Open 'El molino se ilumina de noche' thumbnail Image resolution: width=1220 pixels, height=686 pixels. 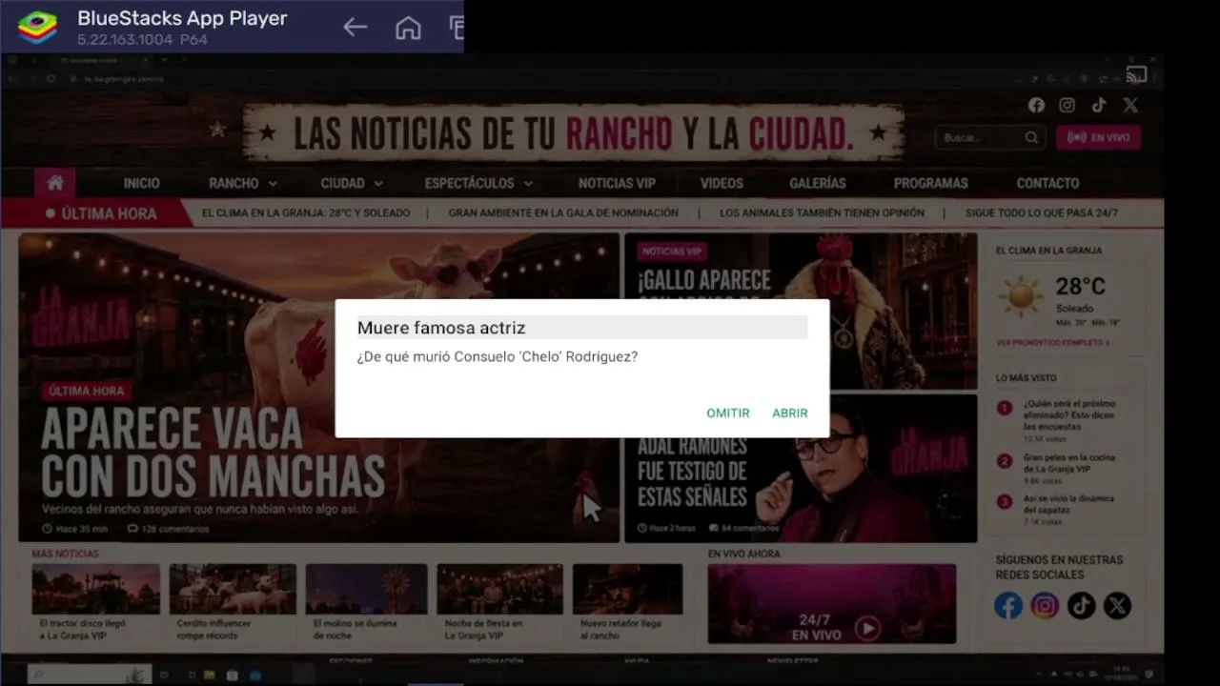[366, 589]
